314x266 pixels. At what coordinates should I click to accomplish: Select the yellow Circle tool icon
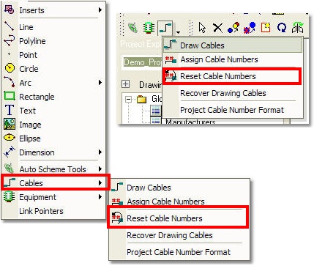[10, 68]
